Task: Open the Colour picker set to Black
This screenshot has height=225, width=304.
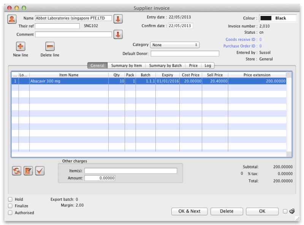Action: point(278,18)
